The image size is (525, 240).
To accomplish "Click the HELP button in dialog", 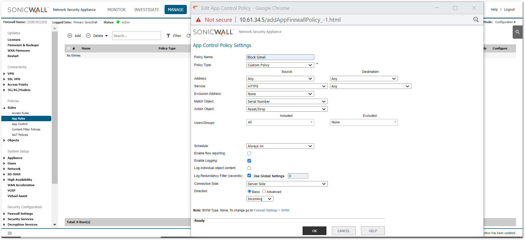I will click(x=373, y=231).
